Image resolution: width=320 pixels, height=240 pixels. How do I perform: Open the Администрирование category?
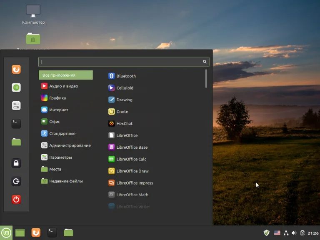click(70, 145)
